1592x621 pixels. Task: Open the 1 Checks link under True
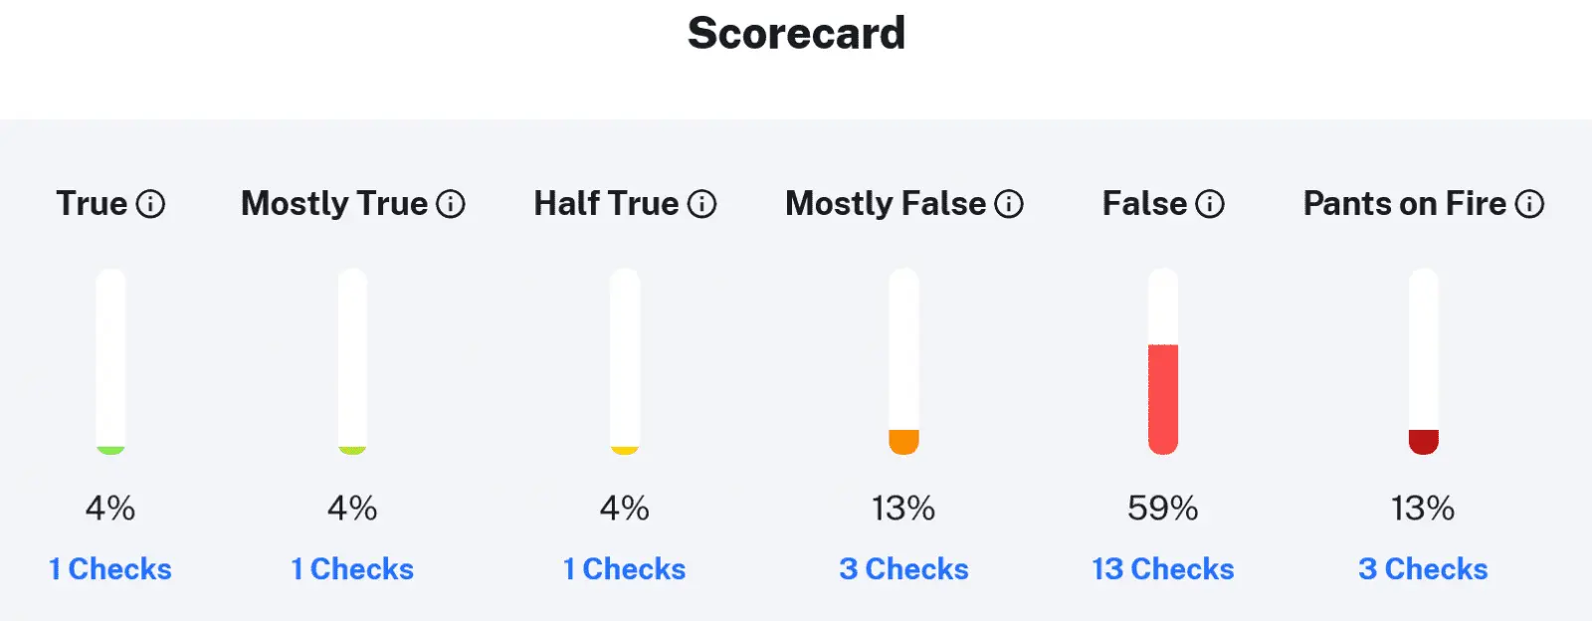click(110, 569)
